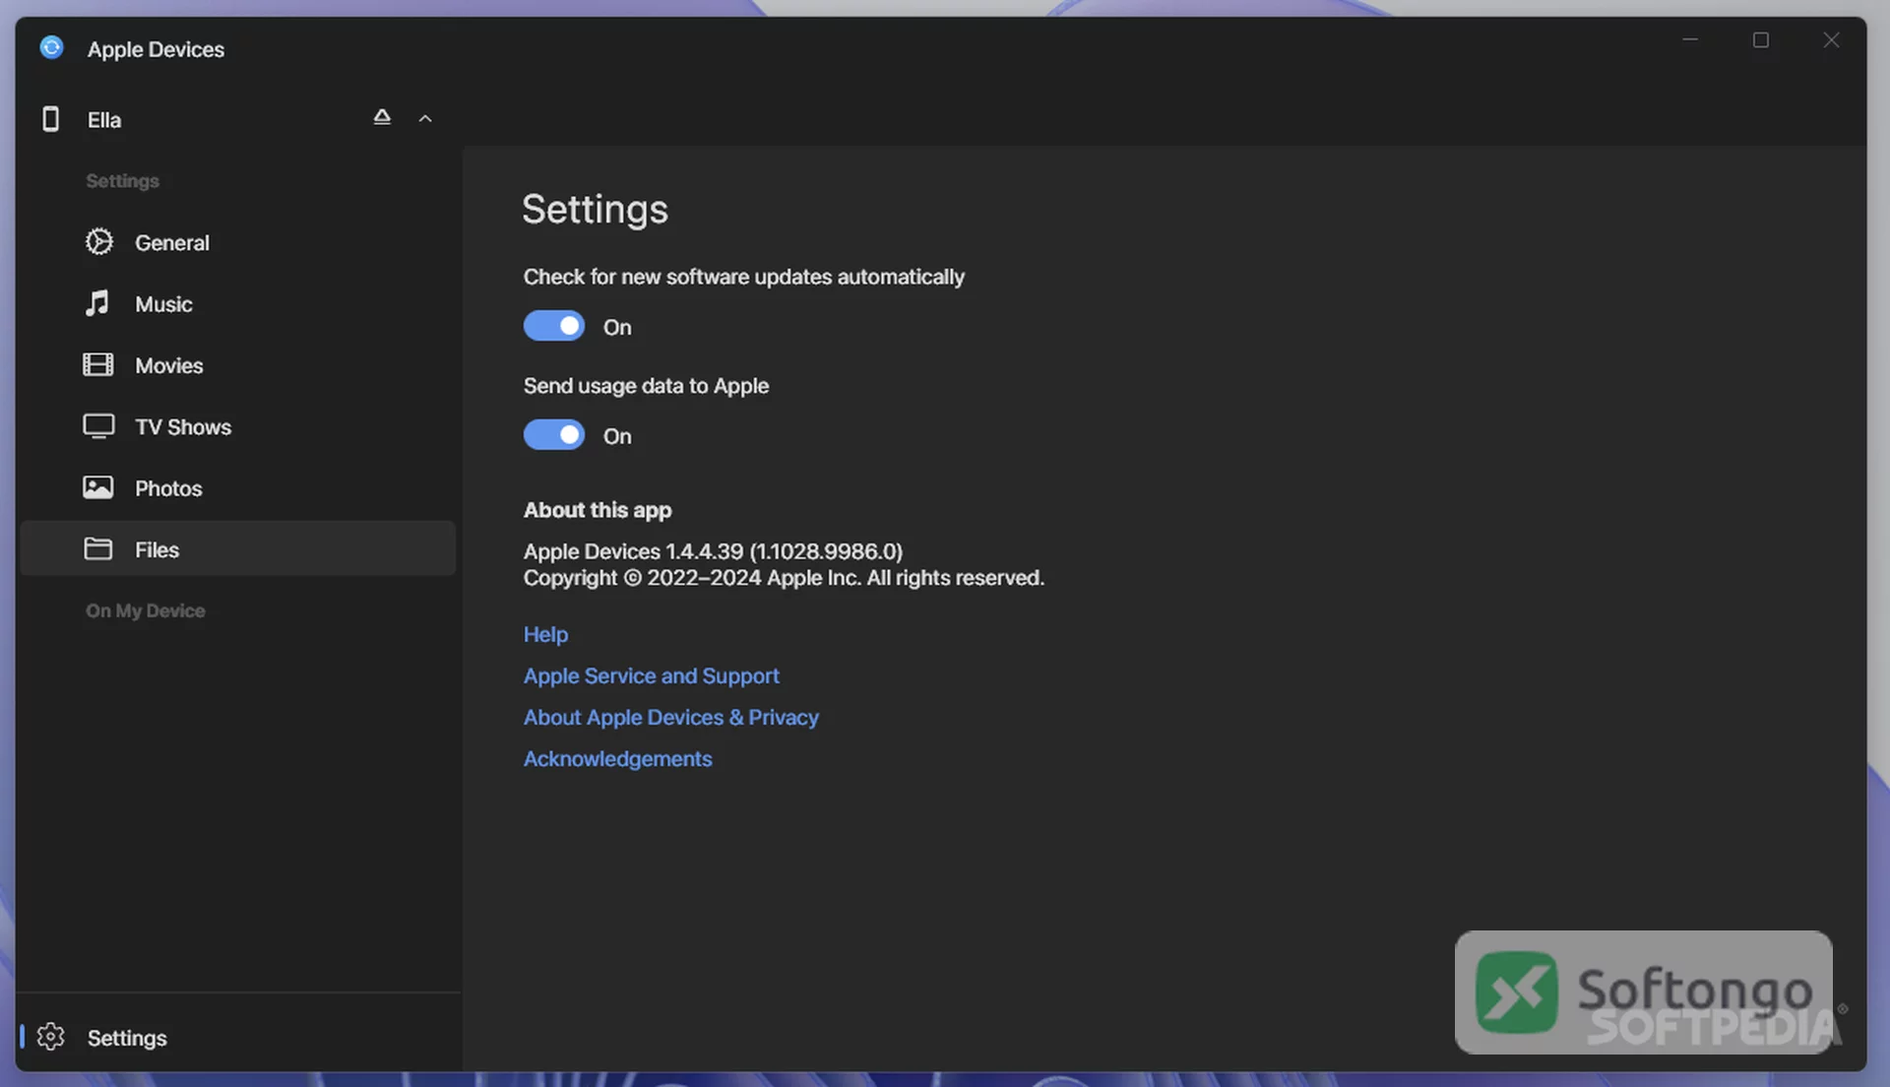Screen dimensions: 1890x1087
Task: Go to the Movies section label
Action: coord(169,365)
